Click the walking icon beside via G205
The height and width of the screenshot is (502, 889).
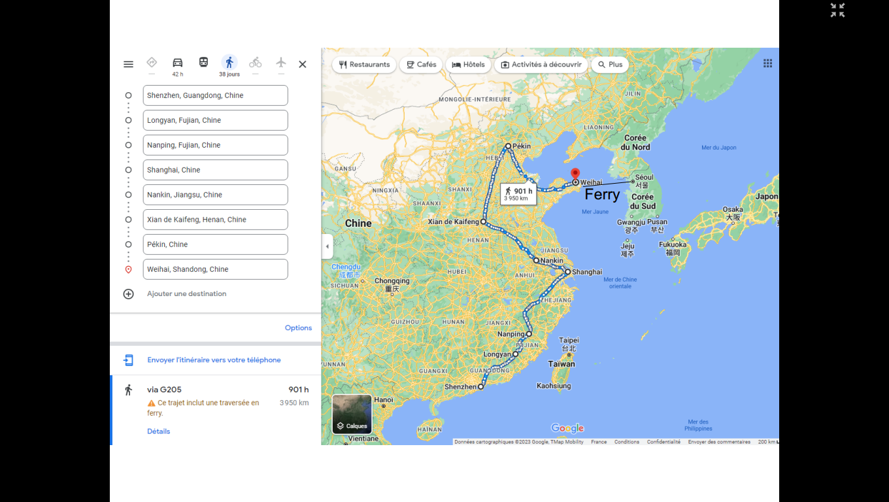click(x=129, y=390)
